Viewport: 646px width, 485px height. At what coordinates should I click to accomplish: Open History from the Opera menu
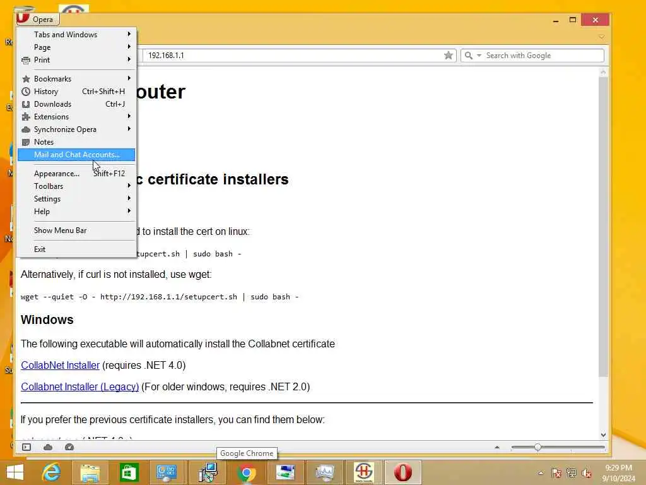click(x=76, y=92)
